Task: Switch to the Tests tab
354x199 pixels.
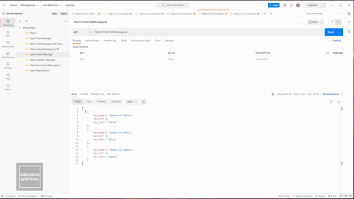Action: 158,40
